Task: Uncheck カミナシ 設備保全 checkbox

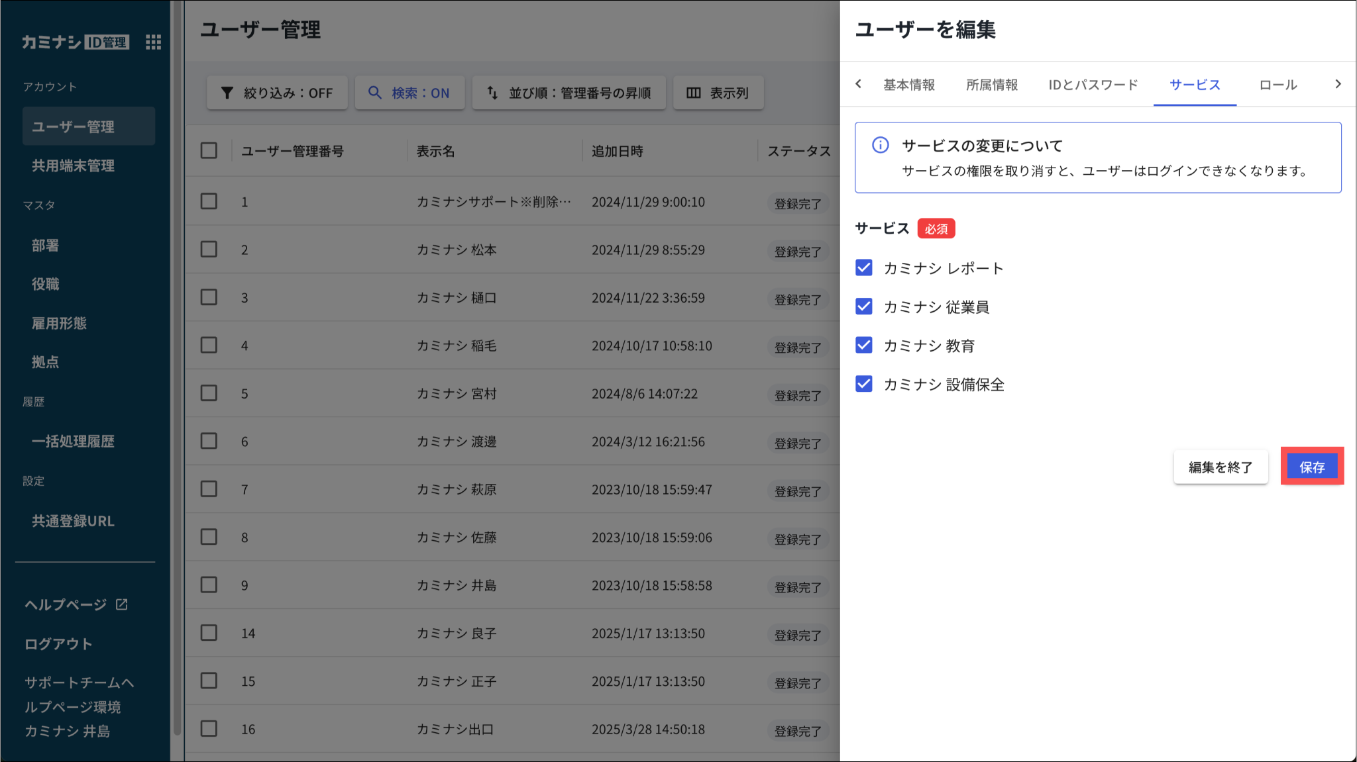Action: [x=864, y=385]
